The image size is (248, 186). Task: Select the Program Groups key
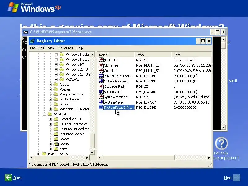[x=72, y=95]
